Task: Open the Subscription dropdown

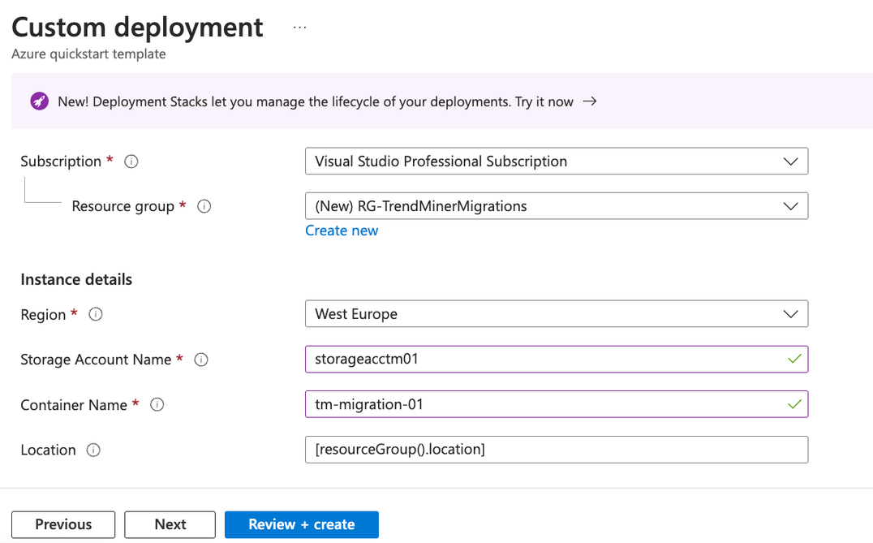Action: click(x=790, y=161)
